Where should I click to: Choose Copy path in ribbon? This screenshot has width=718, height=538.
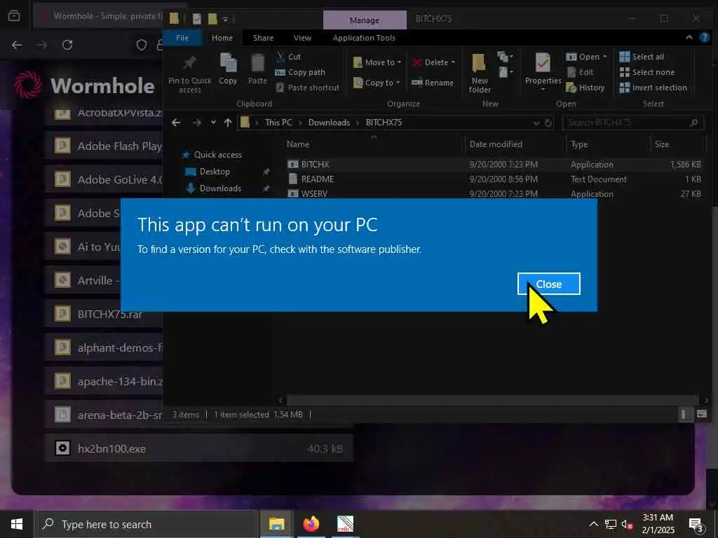[300, 72]
